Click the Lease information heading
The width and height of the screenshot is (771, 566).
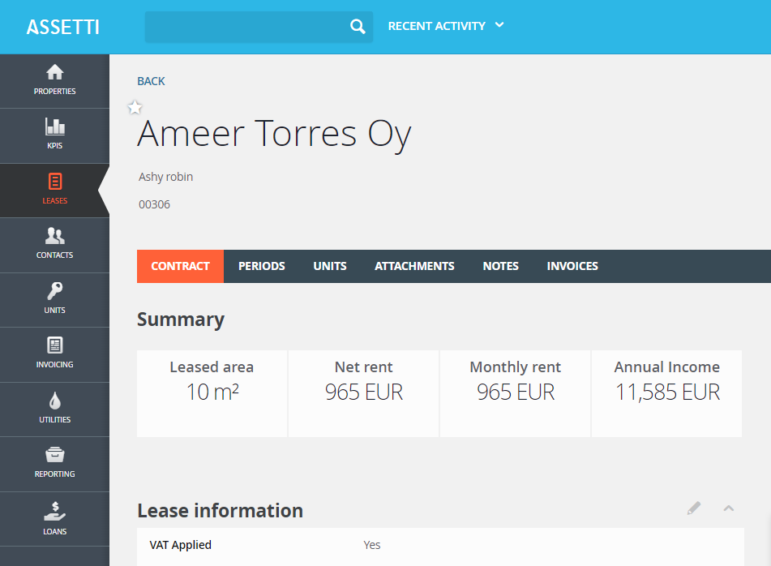click(x=220, y=510)
